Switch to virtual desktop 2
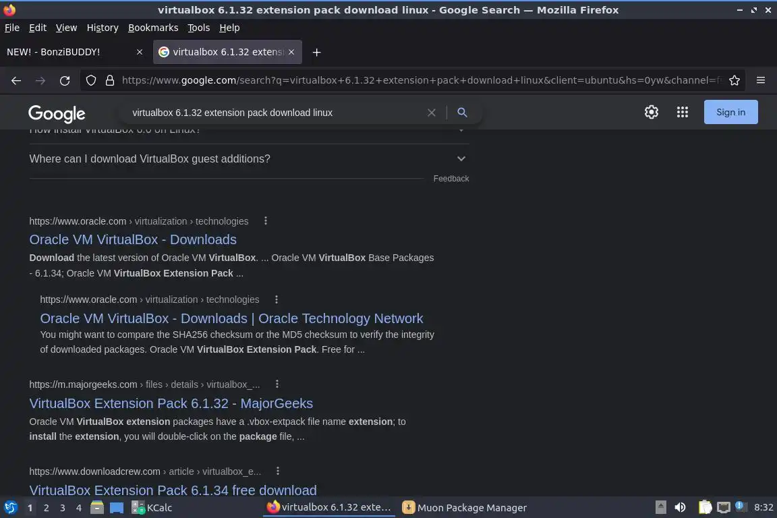Image resolution: width=777 pixels, height=518 pixels. pyautogui.click(x=46, y=508)
